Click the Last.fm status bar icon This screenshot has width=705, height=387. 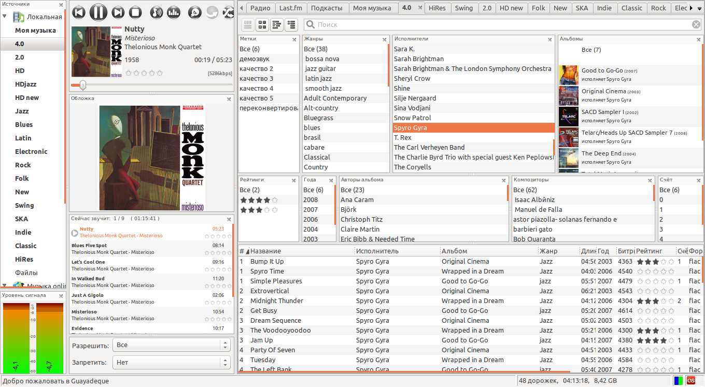coord(691,381)
